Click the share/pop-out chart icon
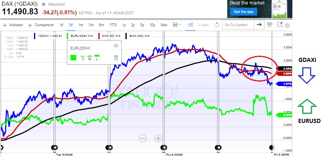 point(280,25)
